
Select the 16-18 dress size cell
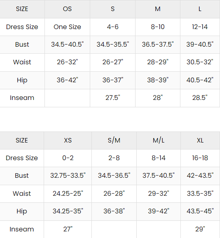200,158
